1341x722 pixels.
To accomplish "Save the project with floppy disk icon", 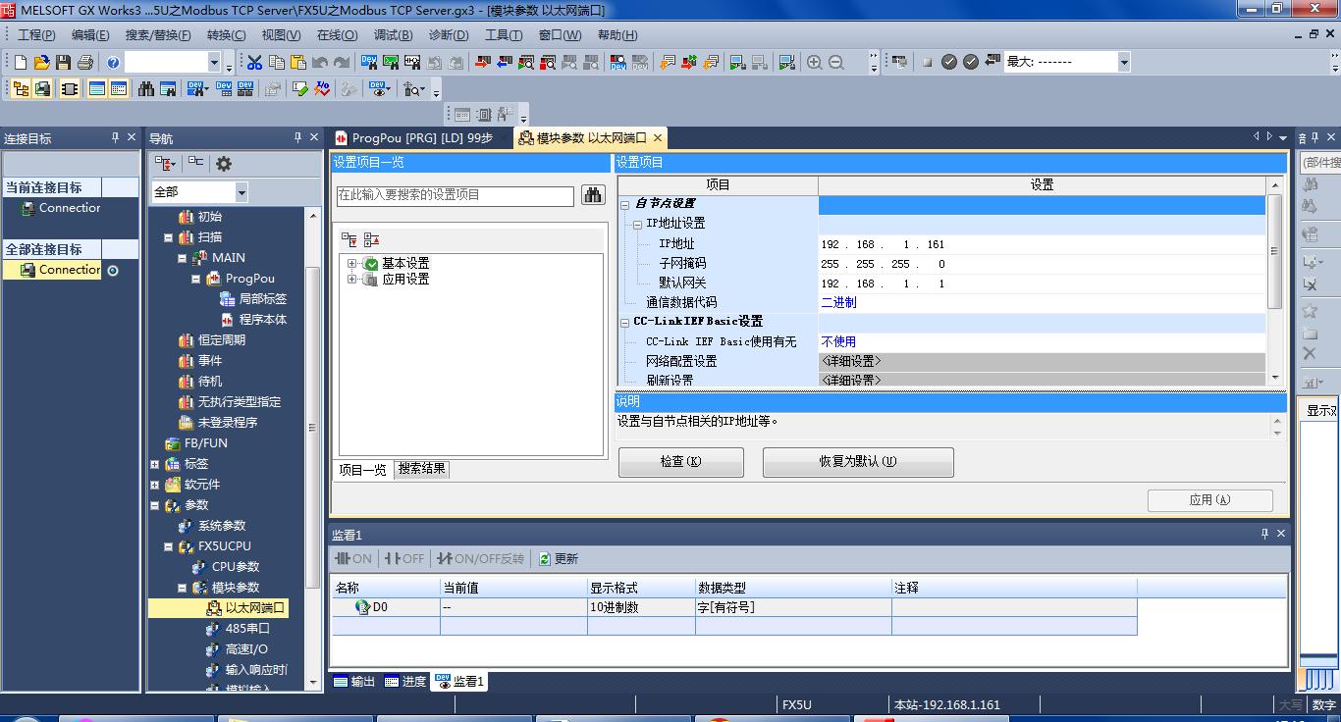I will (x=63, y=62).
